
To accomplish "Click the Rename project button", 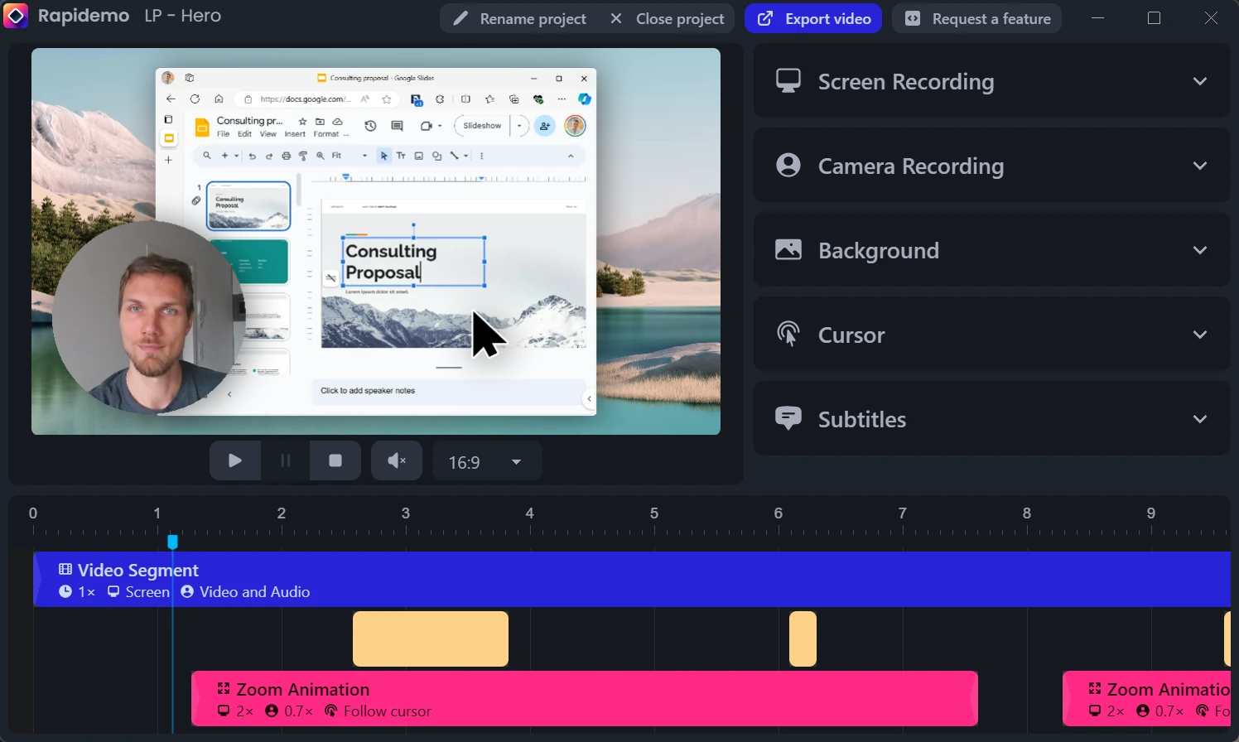I will [518, 17].
